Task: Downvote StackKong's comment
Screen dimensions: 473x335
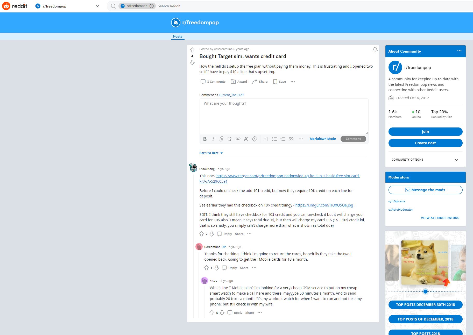Action: tap(212, 234)
